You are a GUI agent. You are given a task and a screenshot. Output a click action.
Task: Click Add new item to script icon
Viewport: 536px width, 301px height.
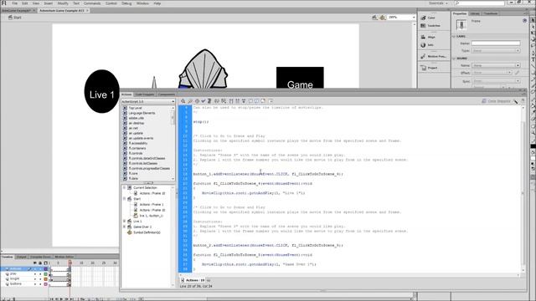pyautogui.click(x=183, y=101)
